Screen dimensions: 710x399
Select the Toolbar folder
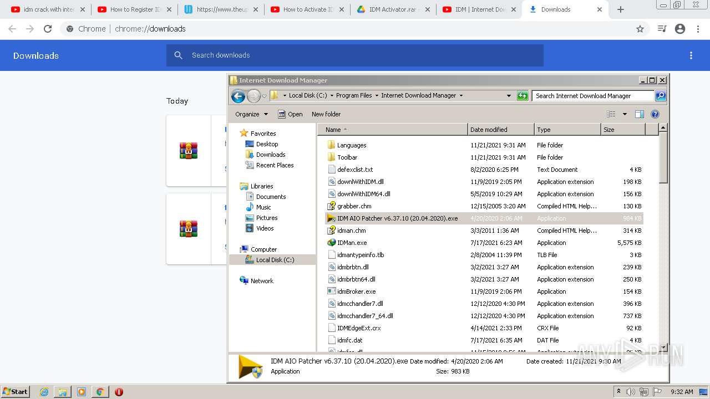[484, 157]
